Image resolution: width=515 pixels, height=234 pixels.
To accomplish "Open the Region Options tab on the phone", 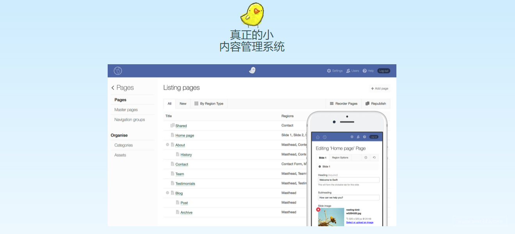I will [340, 158].
